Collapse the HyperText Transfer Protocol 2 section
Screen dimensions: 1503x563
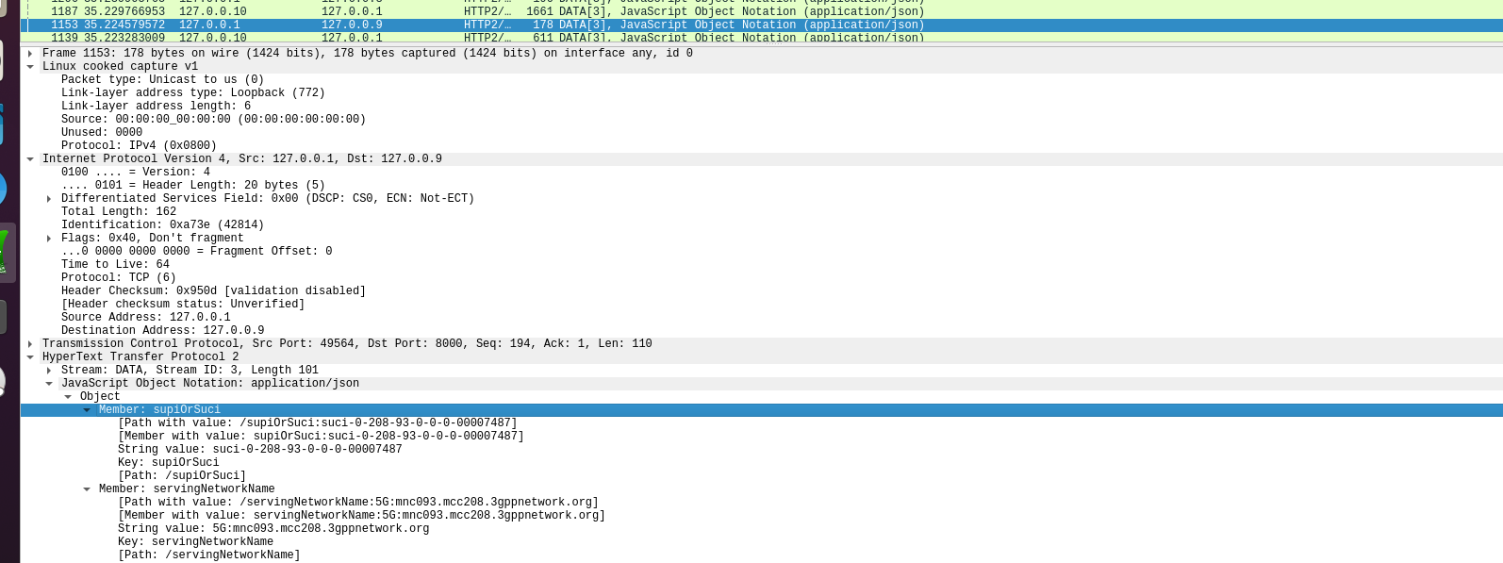point(30,357)
